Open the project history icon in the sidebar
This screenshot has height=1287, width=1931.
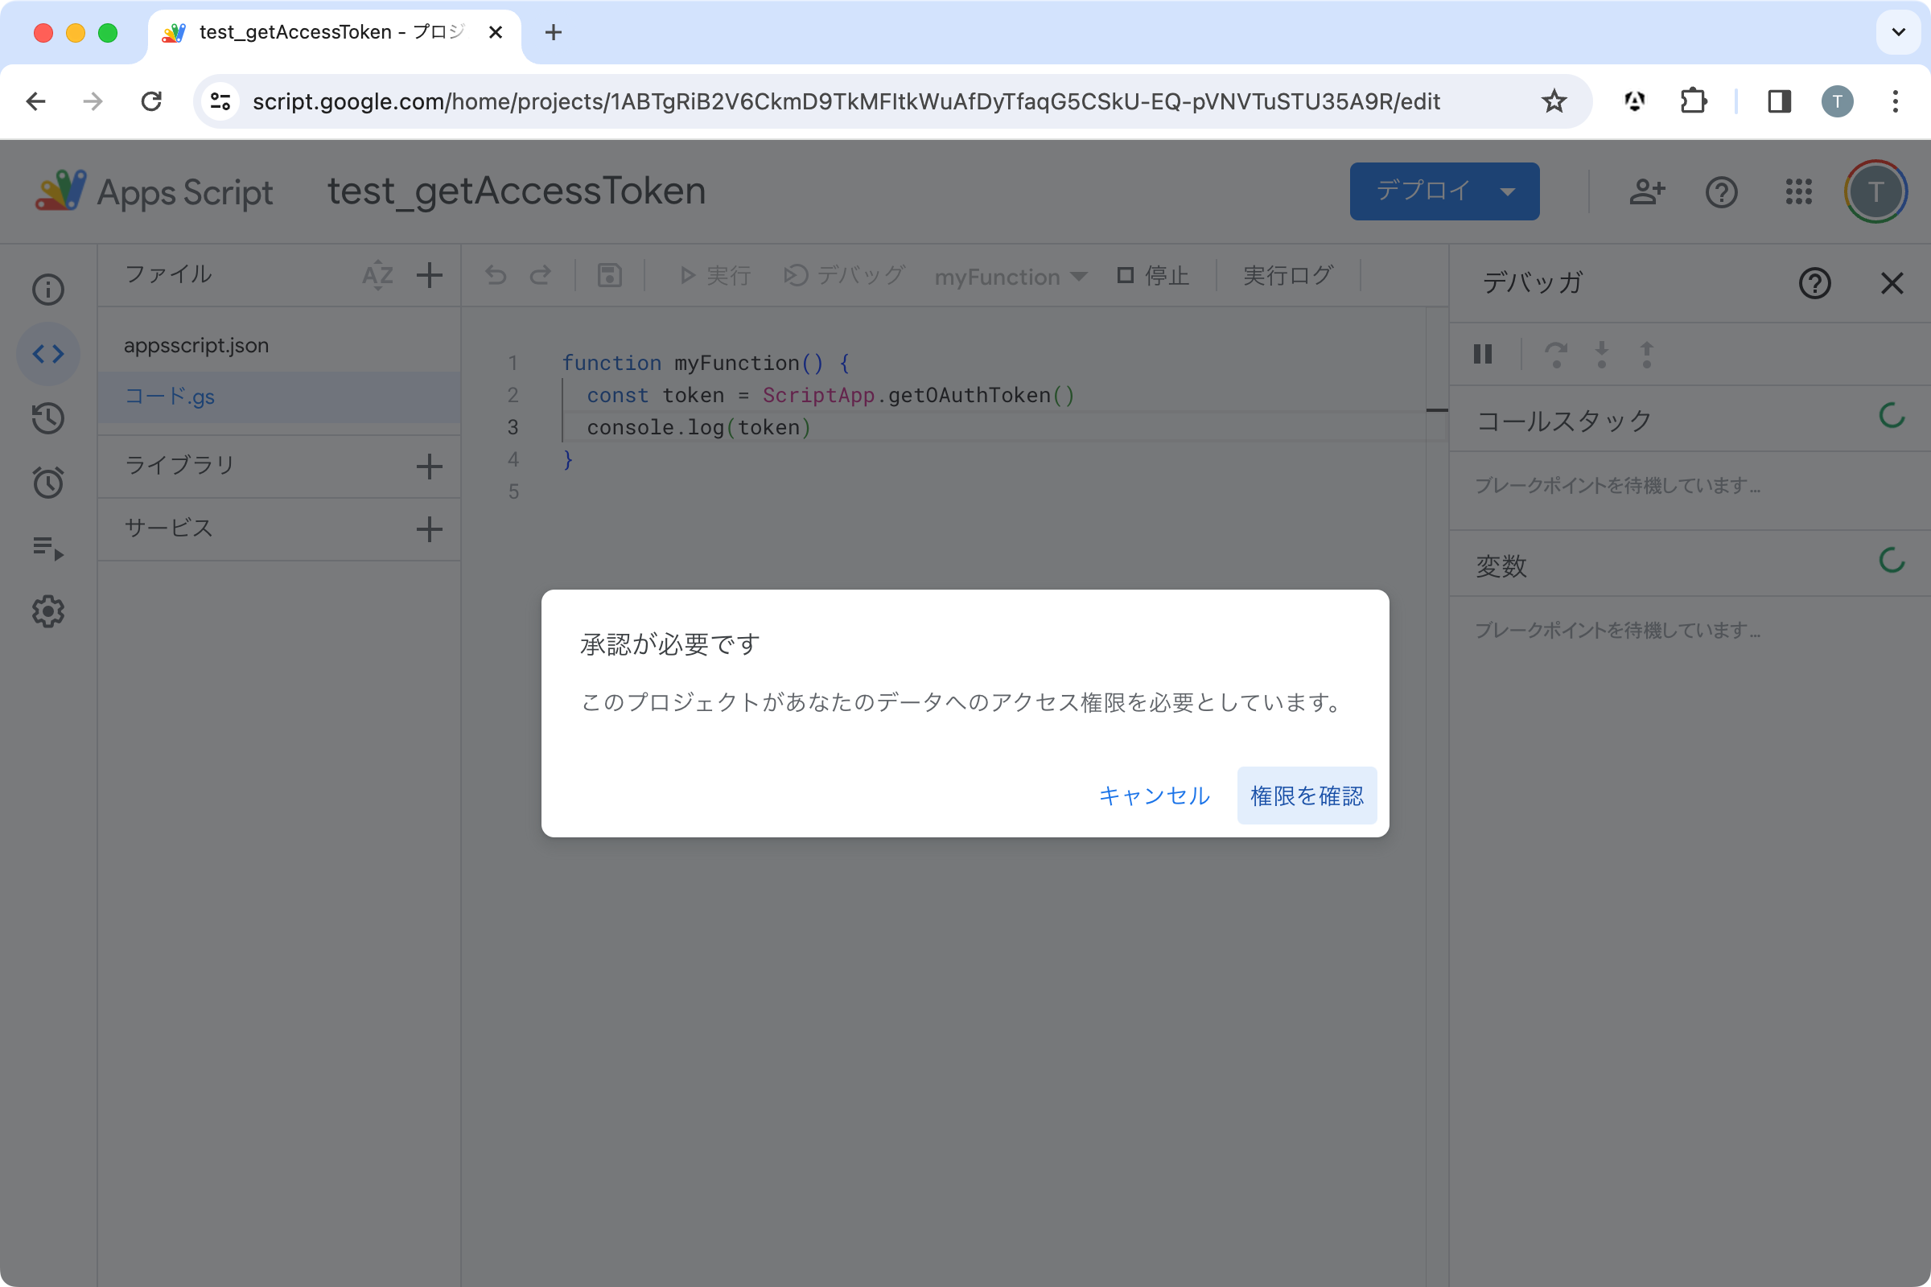click(47, 417)
